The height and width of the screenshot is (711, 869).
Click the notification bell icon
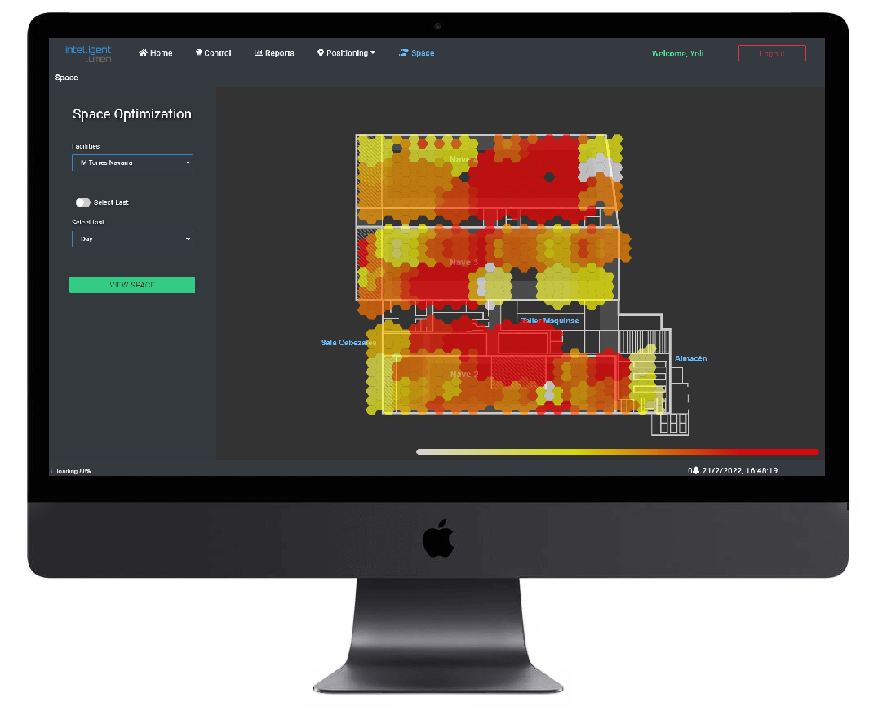[695, 470]
